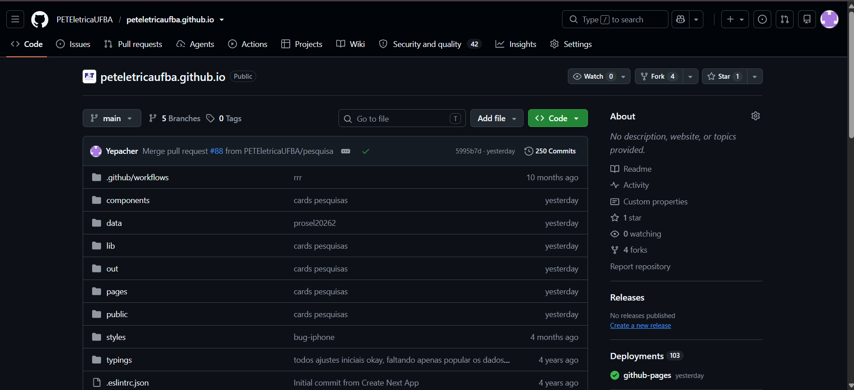This screenshot has height=390, width=854.
Task: Click github-pages deployment success icon
Action: click(x=615, y=375)
